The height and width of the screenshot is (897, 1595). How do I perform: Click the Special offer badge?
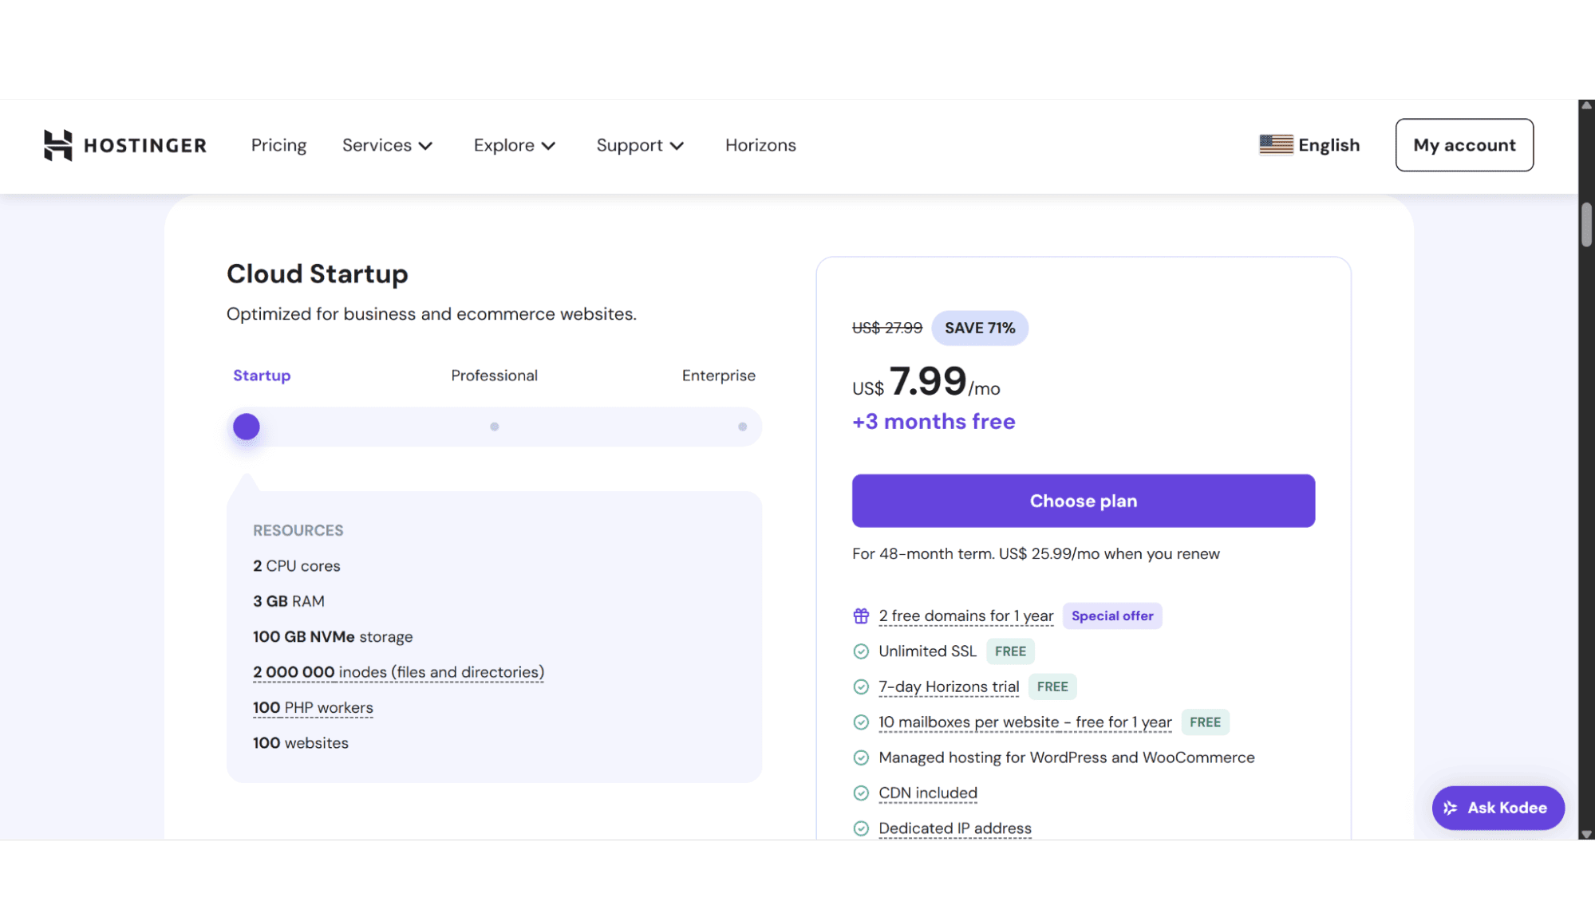point(1112,616)
